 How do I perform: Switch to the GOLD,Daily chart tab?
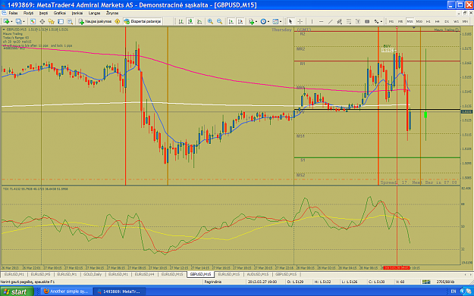click(93, 274)
